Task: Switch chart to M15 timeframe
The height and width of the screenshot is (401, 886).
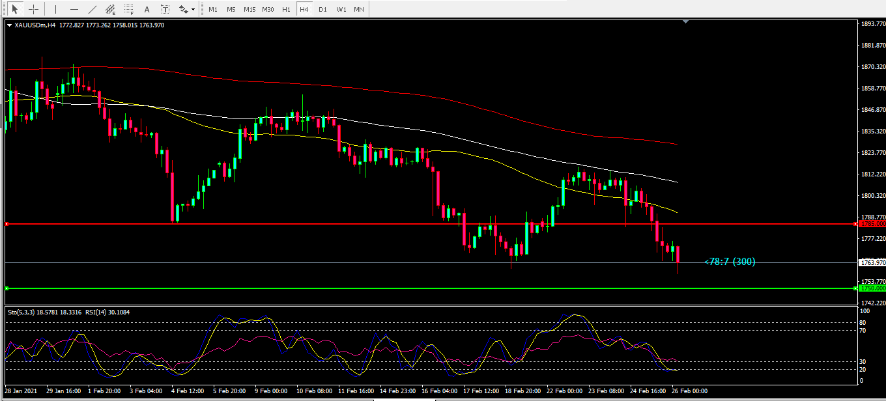Action: pyautogui.click(x=249, y=9)
